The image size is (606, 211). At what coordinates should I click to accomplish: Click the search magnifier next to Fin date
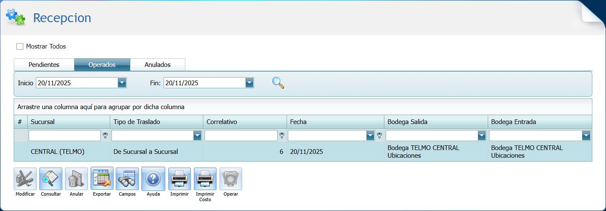(x=278, y=83)
